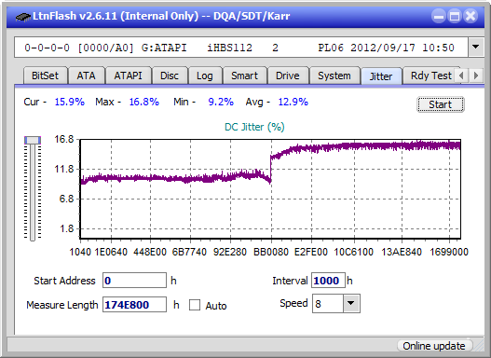491x358 pixels.
Task: Click the Min value 9.2%
Action: coord(221,102)
